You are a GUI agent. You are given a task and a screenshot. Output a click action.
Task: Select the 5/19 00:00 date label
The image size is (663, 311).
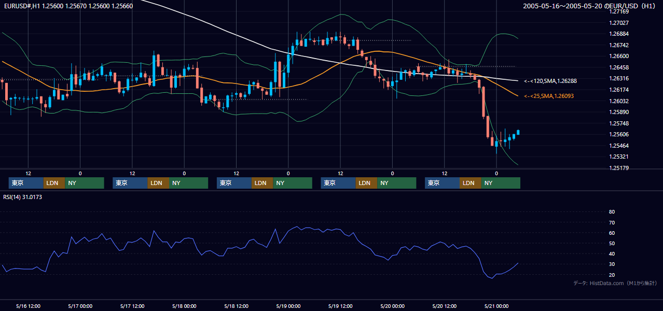pos(288,306)
